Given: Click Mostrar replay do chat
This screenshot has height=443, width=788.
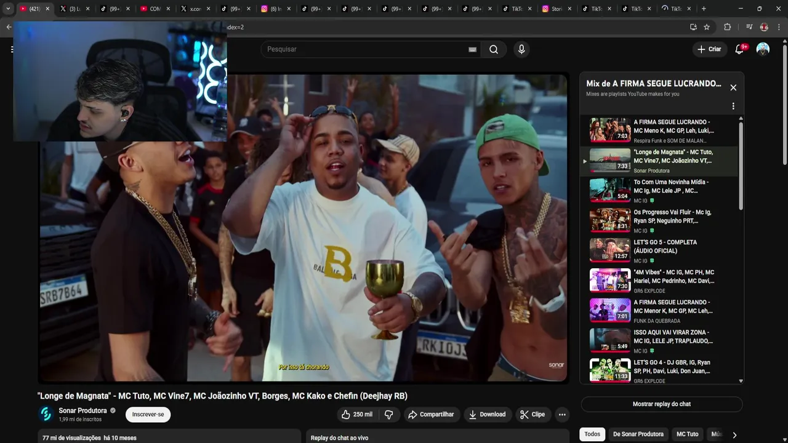Looking at the screenshot, I should coord(662,404).
